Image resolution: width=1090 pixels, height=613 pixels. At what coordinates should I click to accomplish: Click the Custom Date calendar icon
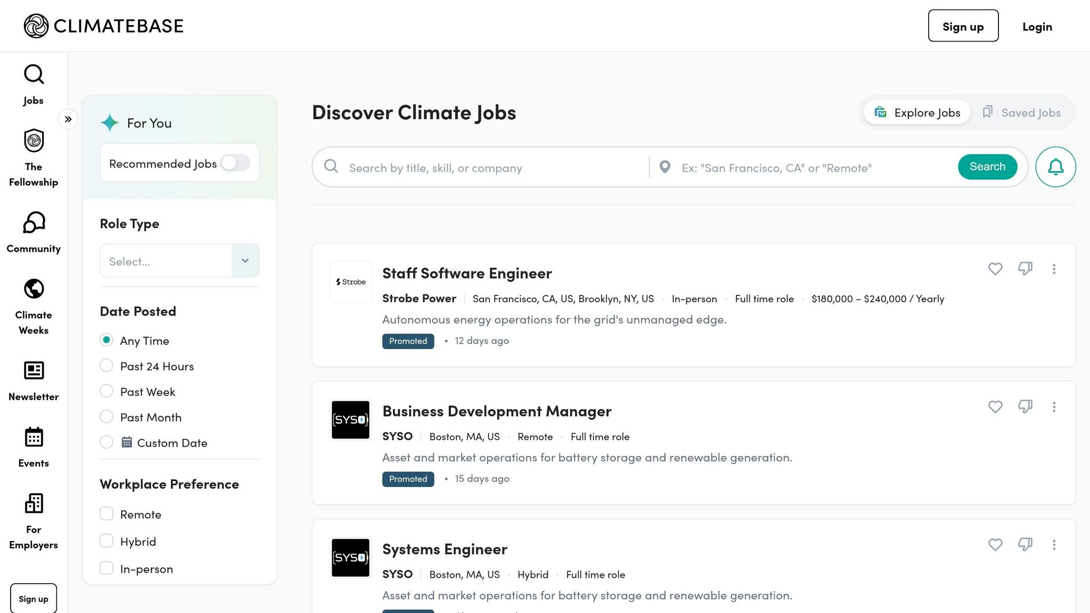click(127, 442)
